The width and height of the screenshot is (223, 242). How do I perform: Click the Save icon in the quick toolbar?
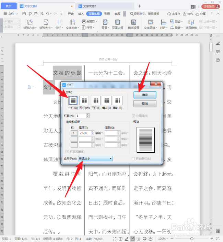24,14
